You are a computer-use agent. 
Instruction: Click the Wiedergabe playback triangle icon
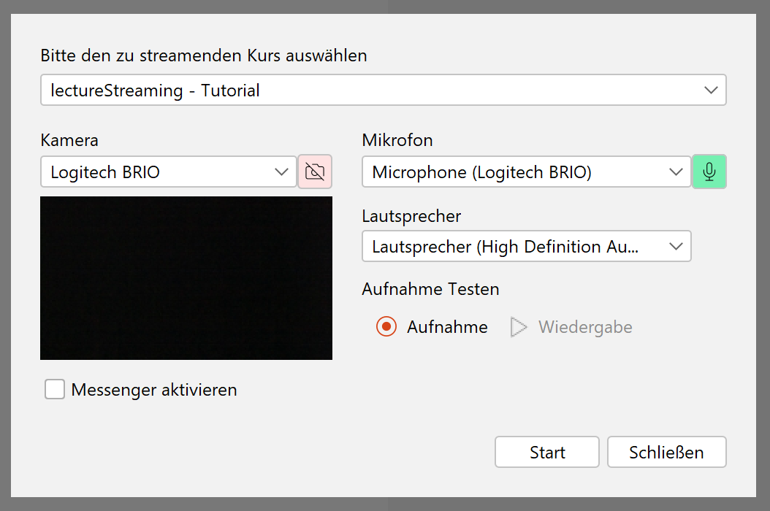pos(519,326)
